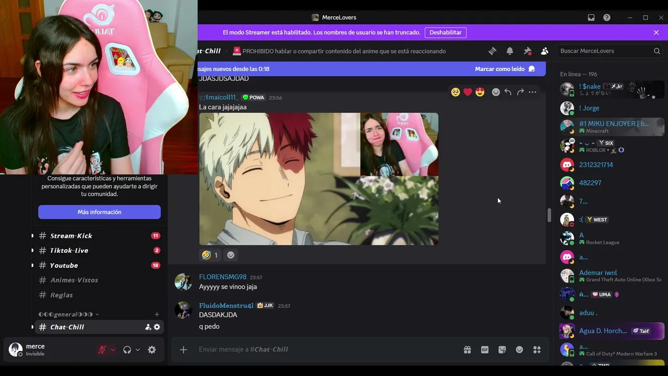668x376 pixels.
Task: React with the heart-eyes emoji
Action: [480, 92]
